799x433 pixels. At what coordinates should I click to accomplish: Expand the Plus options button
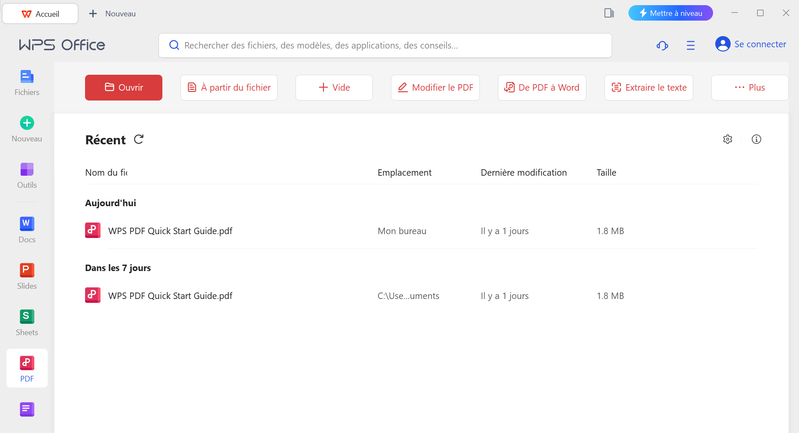[x=750, y=88]
